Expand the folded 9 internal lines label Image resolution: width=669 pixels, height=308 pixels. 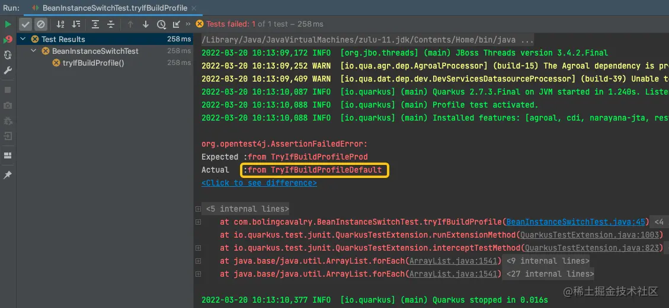coord(548,261)
